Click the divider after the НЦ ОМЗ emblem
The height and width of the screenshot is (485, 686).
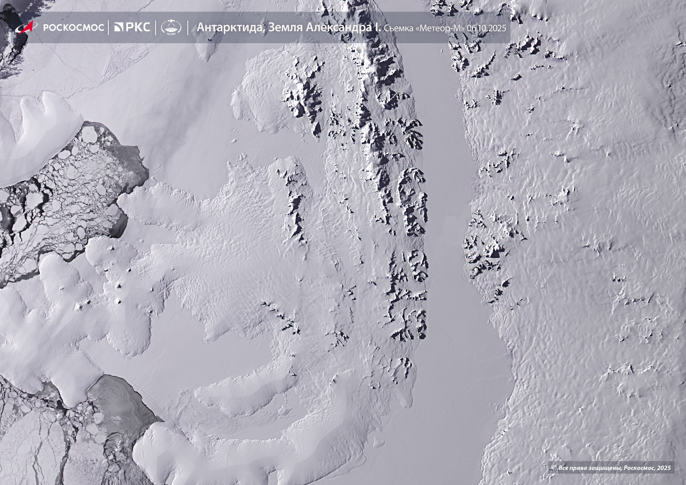tap(188, 28)
